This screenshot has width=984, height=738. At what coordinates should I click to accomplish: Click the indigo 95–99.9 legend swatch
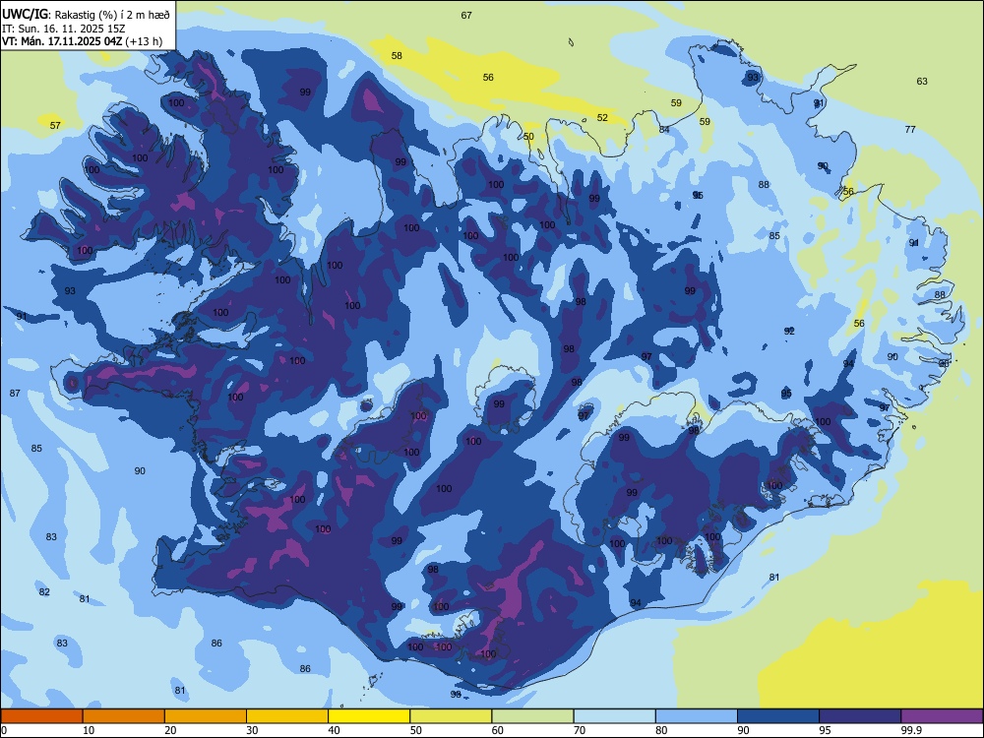coord(860,716)
